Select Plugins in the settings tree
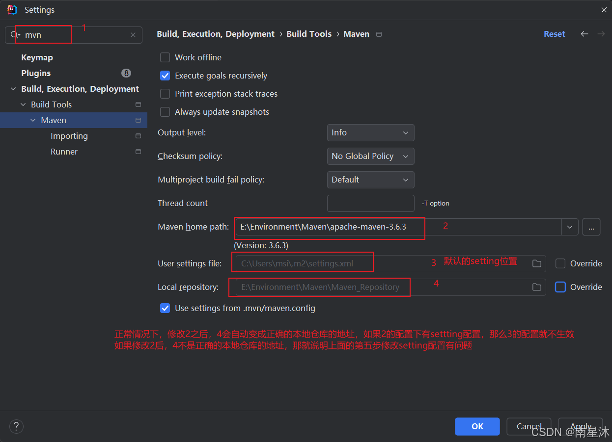Screen dimensions: 612x442 click(36, 73)
